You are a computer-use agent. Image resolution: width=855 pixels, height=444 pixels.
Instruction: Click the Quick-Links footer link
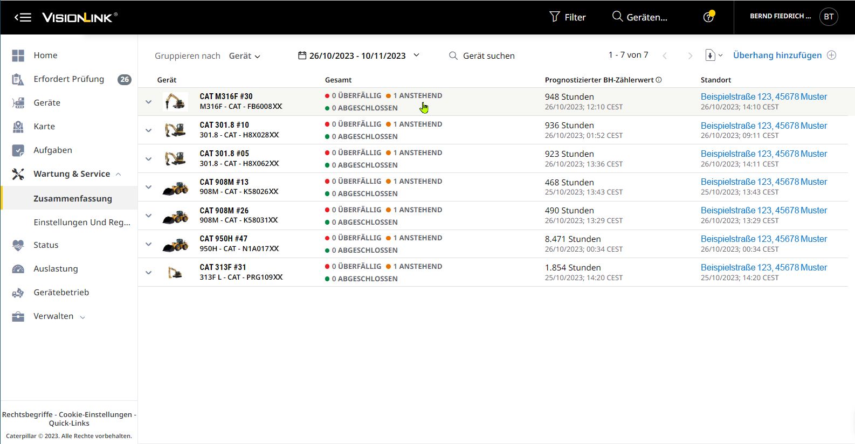pos(69,423)
